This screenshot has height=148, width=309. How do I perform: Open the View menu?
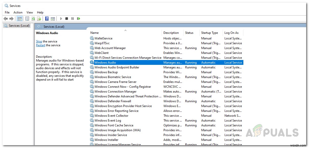[x=30, y=12]
